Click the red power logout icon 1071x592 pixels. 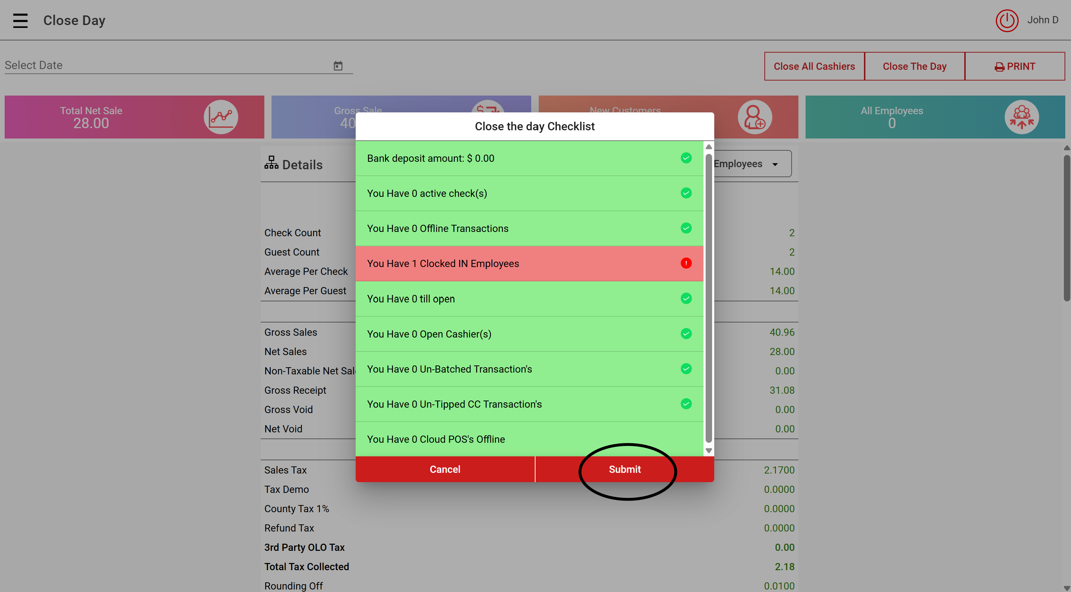1007,20
